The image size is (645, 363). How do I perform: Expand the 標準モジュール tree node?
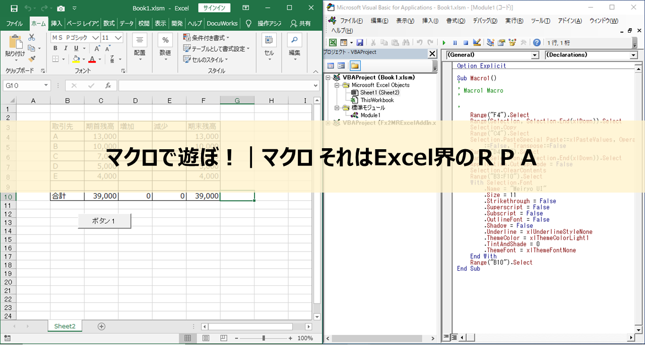pyautogui.click(x=337, y=108)
